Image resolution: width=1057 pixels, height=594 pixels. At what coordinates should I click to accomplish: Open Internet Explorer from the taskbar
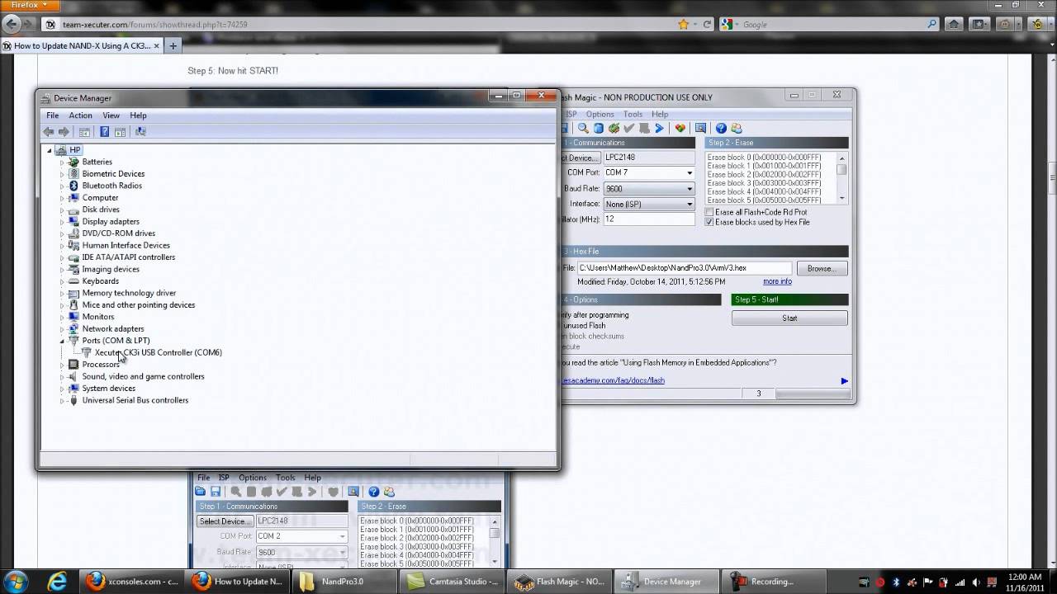(x=58, y=581)
